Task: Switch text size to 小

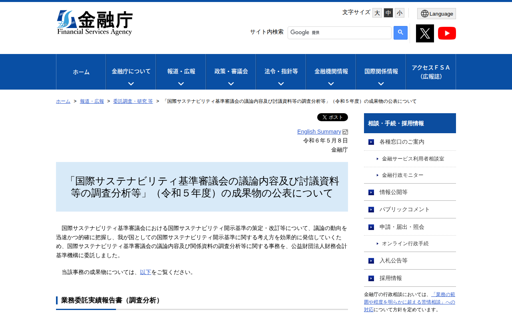Action: pyautogui.click(x=399, y=12)
